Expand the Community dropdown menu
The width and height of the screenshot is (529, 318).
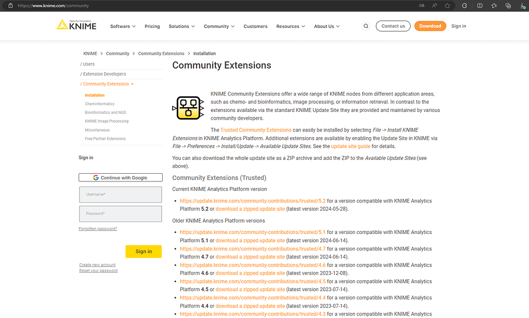[x=219, y=26]
